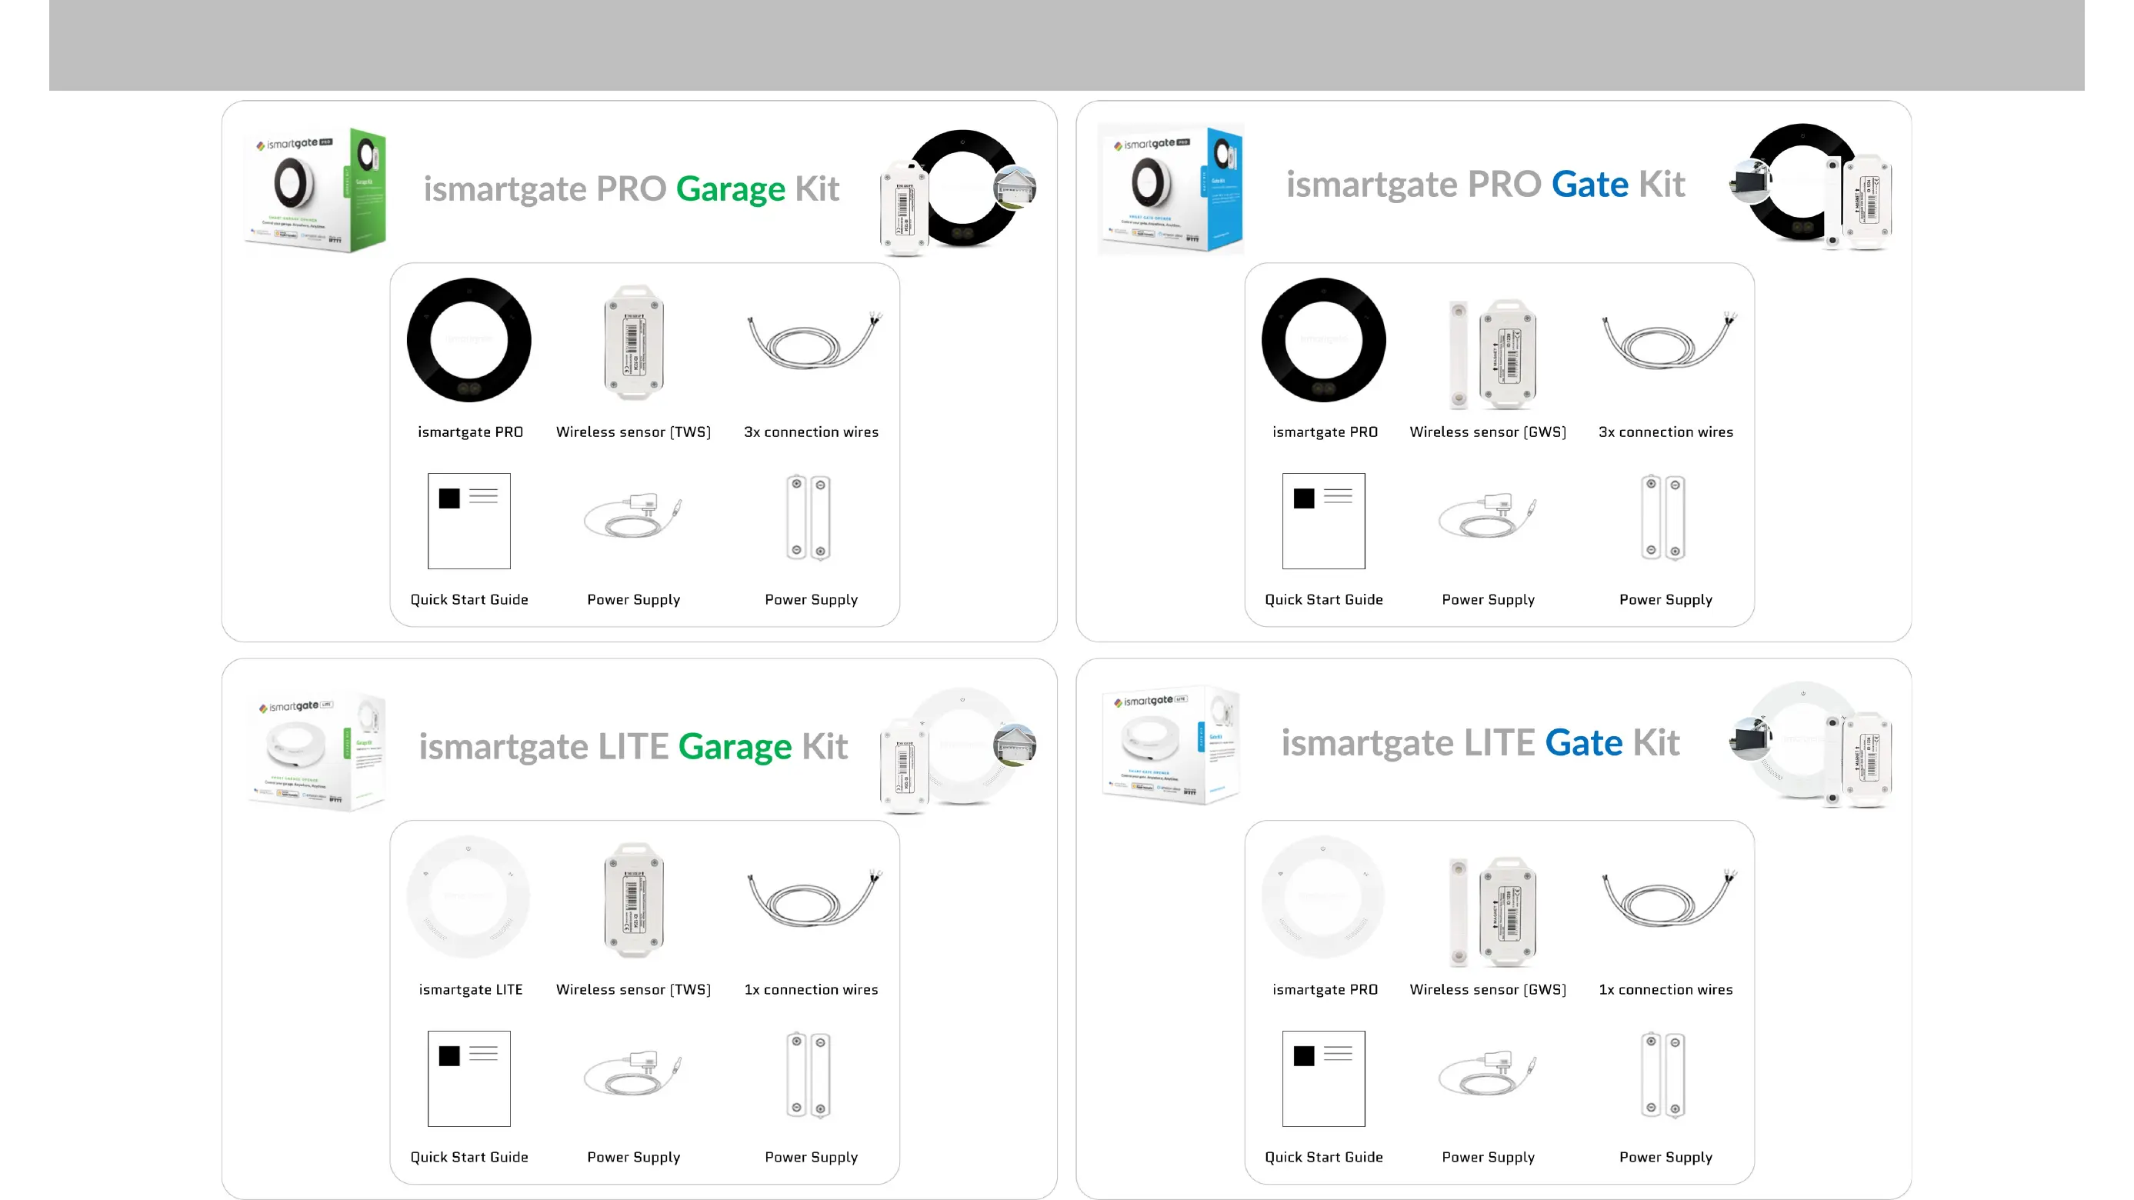Click the LITE Gate Kit product box image
Screen dimensions: 2134x1200
click(x=1172, y=743)
